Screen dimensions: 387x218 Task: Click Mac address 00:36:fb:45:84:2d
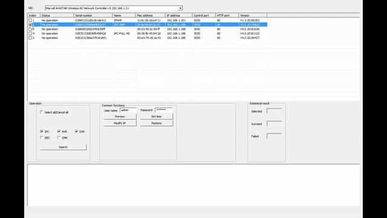pyautogui.click(x=149, y=33)
